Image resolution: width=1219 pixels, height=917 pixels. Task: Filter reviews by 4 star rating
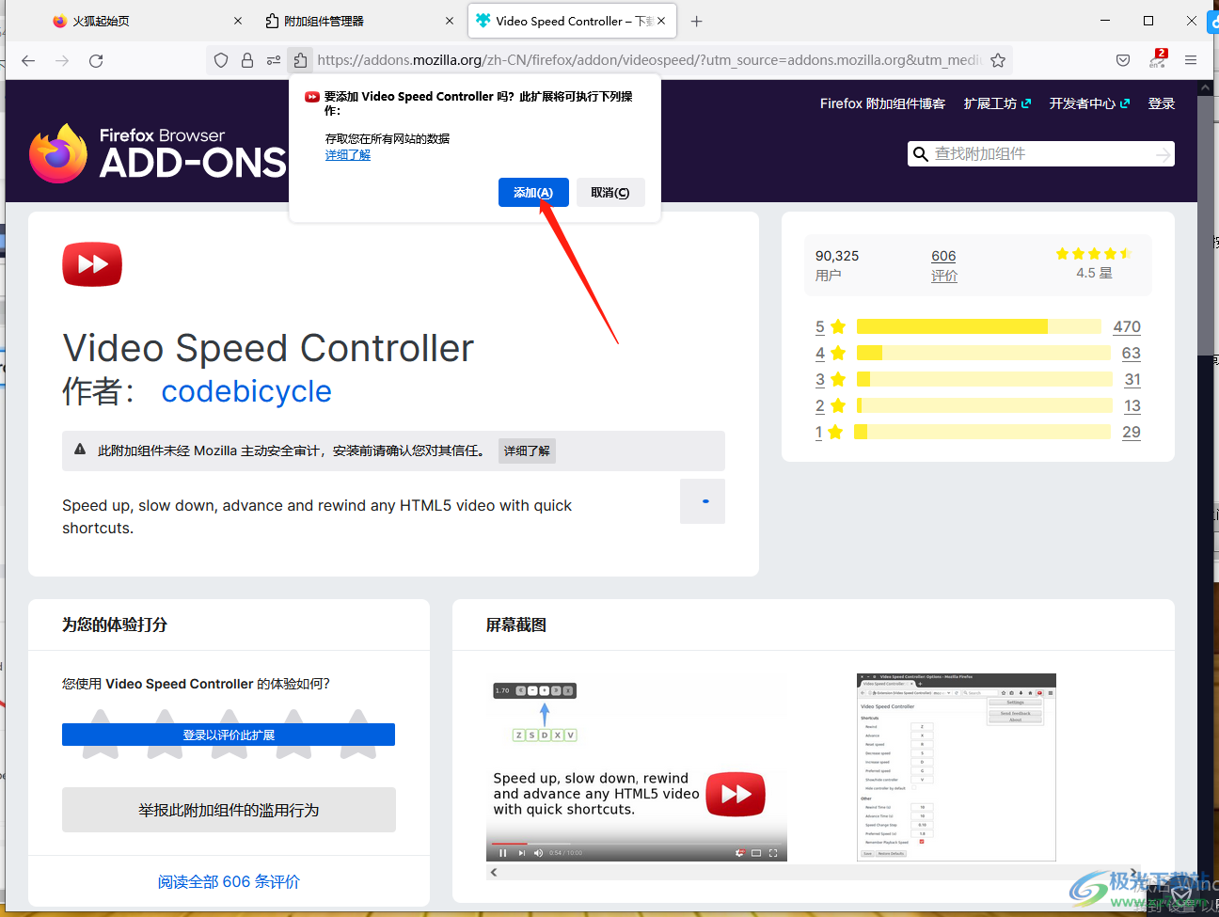[x=831, y=353]
